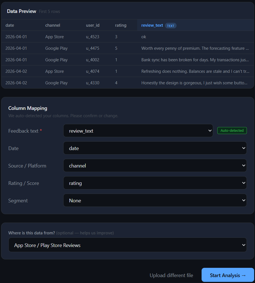Click the Upload different file link
255x283 pixels.
tap(171, 275)
